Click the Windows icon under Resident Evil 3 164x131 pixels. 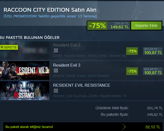(x=56, y=70)
